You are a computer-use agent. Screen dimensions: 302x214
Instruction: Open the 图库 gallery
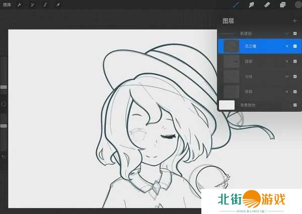click(7, 5)
